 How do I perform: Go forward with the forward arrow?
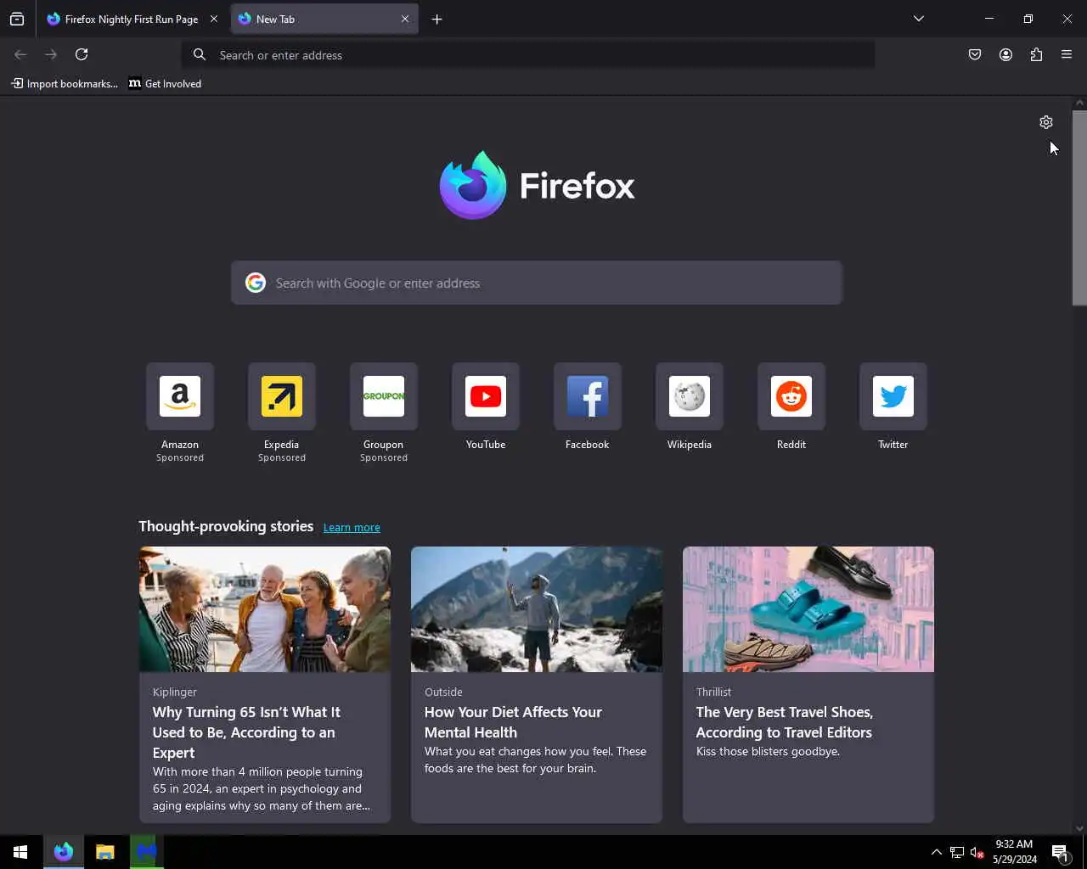point(51,54)
